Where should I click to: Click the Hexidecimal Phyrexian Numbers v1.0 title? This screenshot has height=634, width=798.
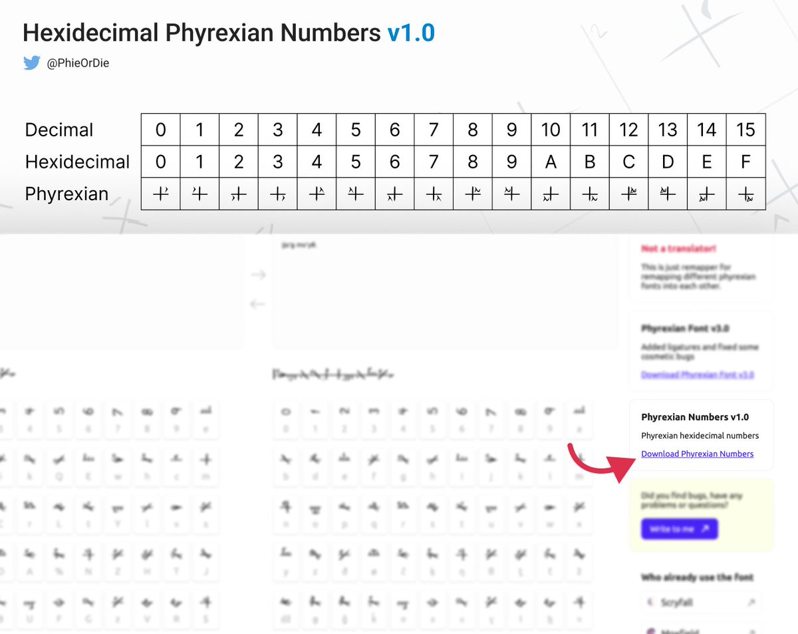coord(229,32)
